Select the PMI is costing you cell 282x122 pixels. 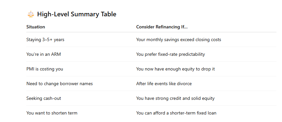point(45,69)
